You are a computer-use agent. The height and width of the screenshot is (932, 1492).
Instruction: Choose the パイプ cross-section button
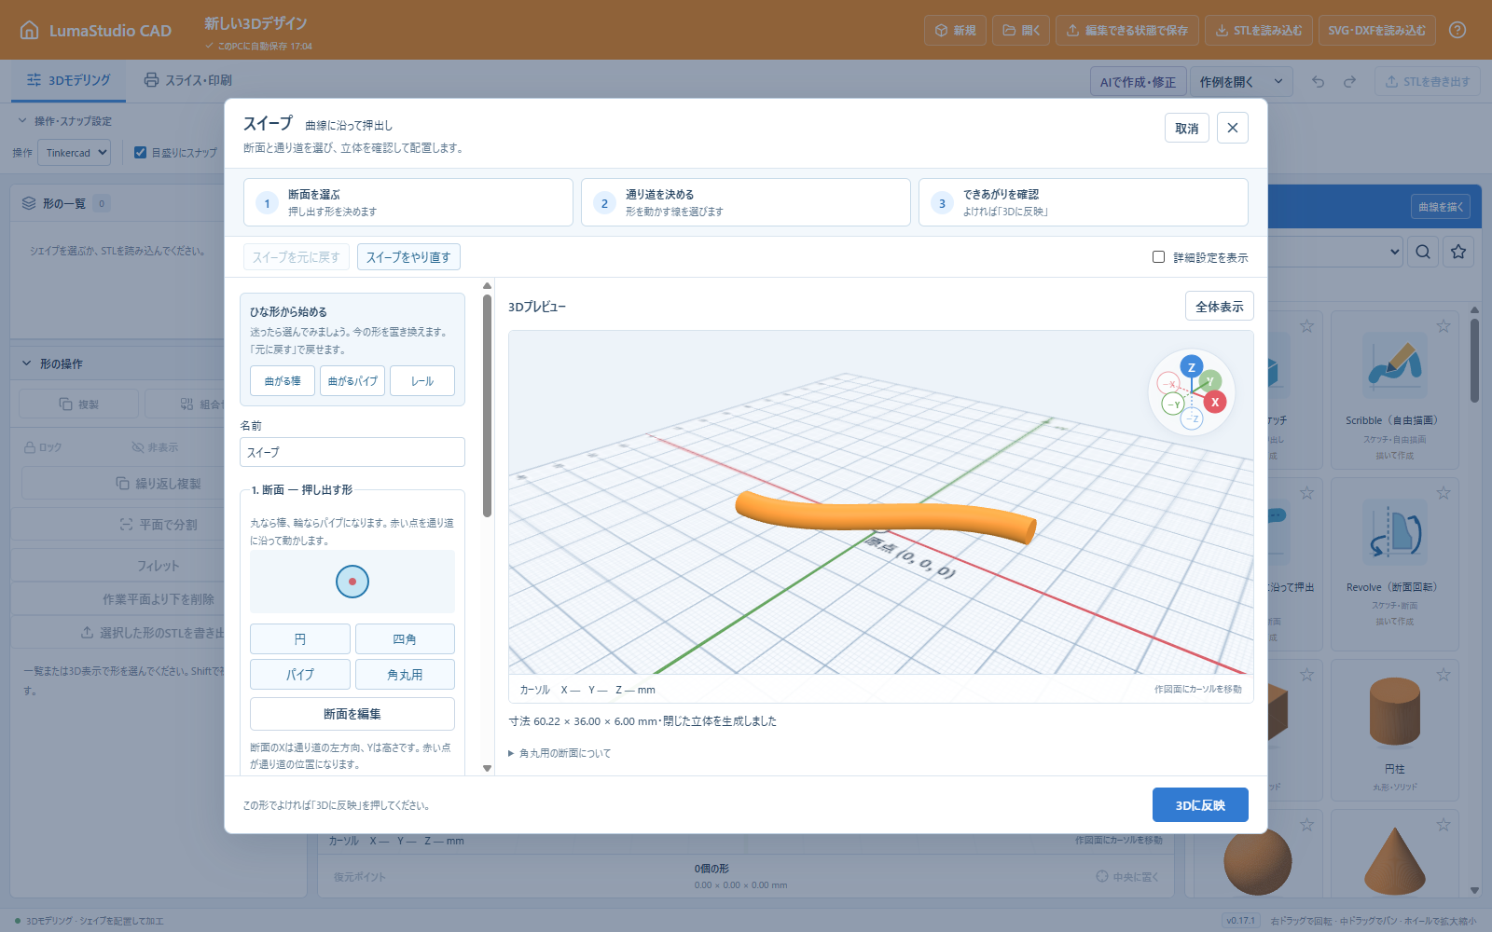pyautogui.click(x=300, y=674)
